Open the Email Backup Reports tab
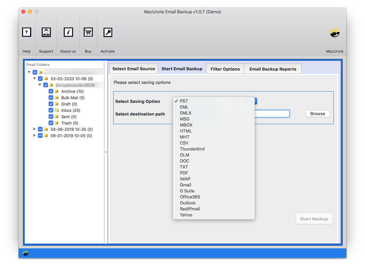This screenshot has width=365, height=266. click(273, 69)
